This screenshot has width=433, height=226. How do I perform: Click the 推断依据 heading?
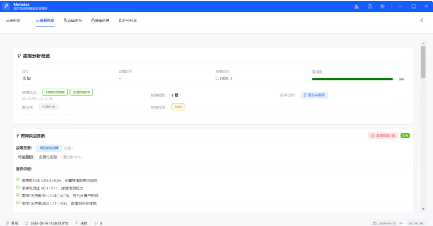click(24, 169)
